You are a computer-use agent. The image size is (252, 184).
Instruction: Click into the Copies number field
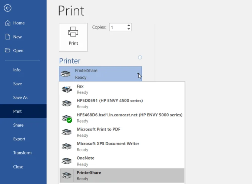118,27
